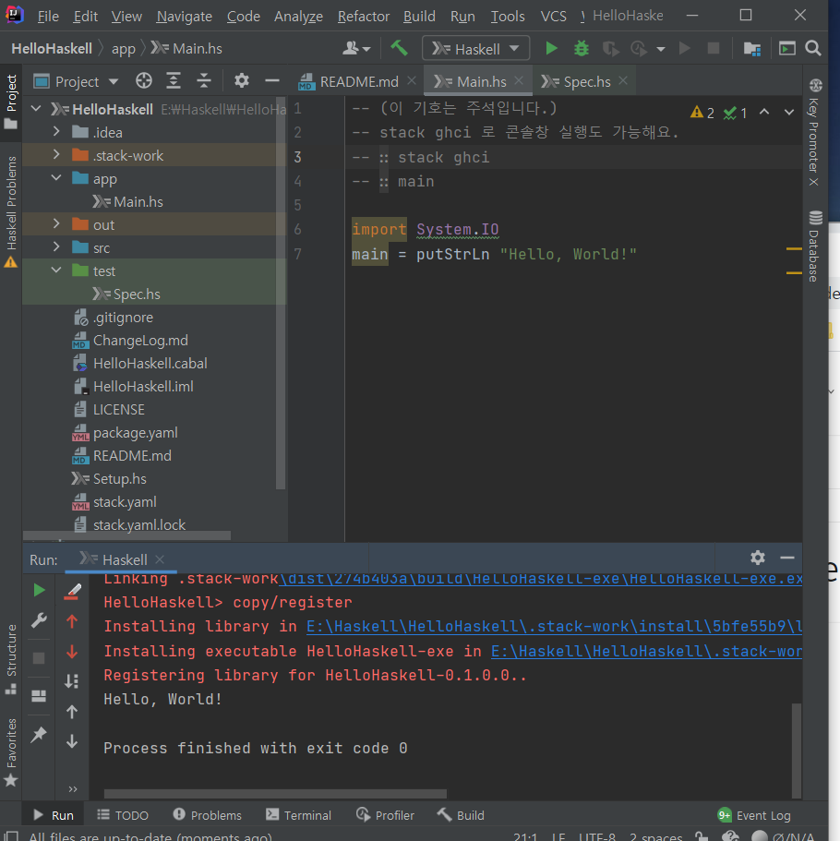This screenshot has width=840, height=841.
Task: Click the Run with Coverage shield icon
Action: point(610,49)
